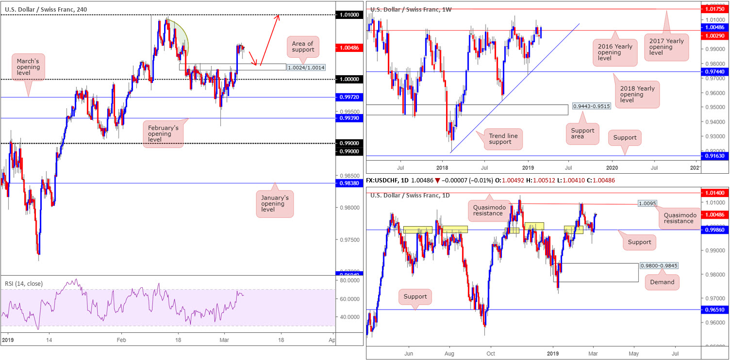Image resolution: width=730 pixels, height=361 pixels.
Task: Click the blue 0.98380 price label
Action: click(x=349, y=183)
